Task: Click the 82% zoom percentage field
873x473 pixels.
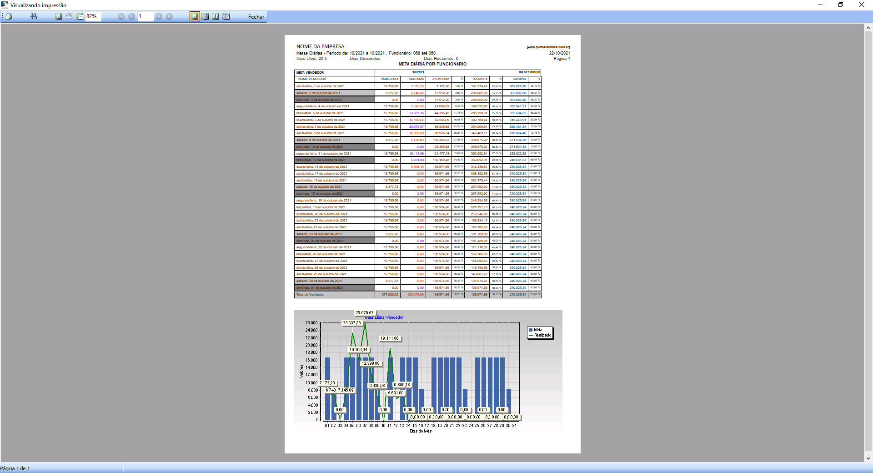Action: click(x=93, y=16)
